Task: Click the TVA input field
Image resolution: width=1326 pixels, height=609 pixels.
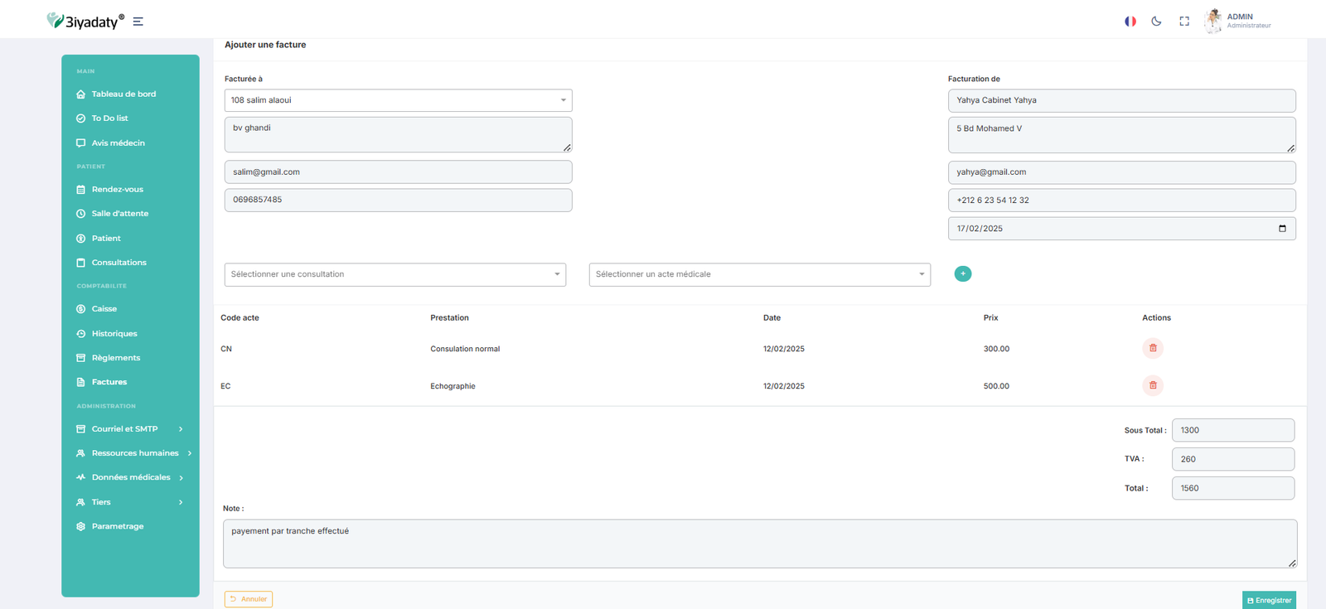Action: tap(1232, 459)
